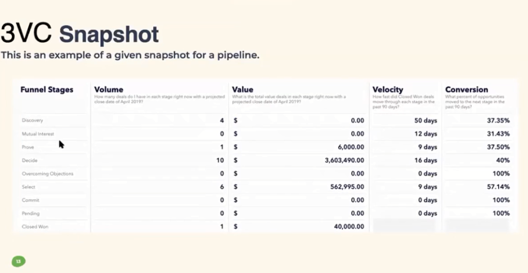Click the 40,000.00 Closed Won value
This screenshot has height=273, width=528.
pyautogui.click(x=349, y=227)
